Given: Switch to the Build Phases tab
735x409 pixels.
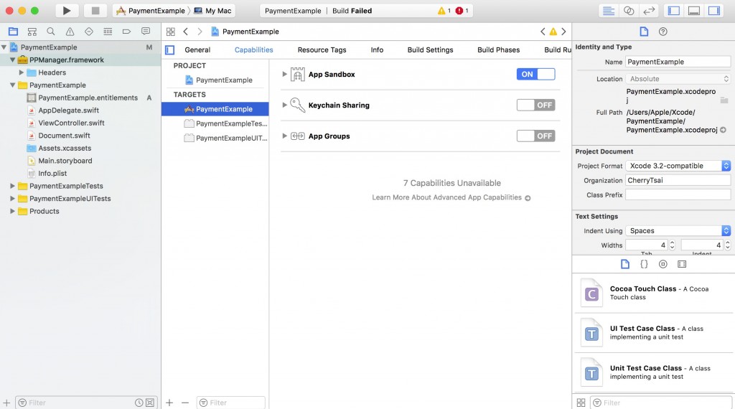Looking at the screenshot, I should point(498,50).
